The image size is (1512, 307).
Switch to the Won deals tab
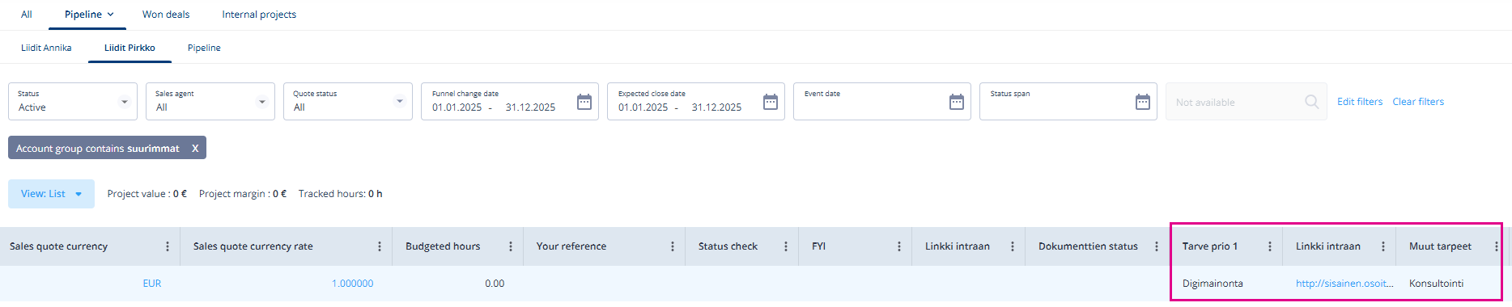[166, 15]
